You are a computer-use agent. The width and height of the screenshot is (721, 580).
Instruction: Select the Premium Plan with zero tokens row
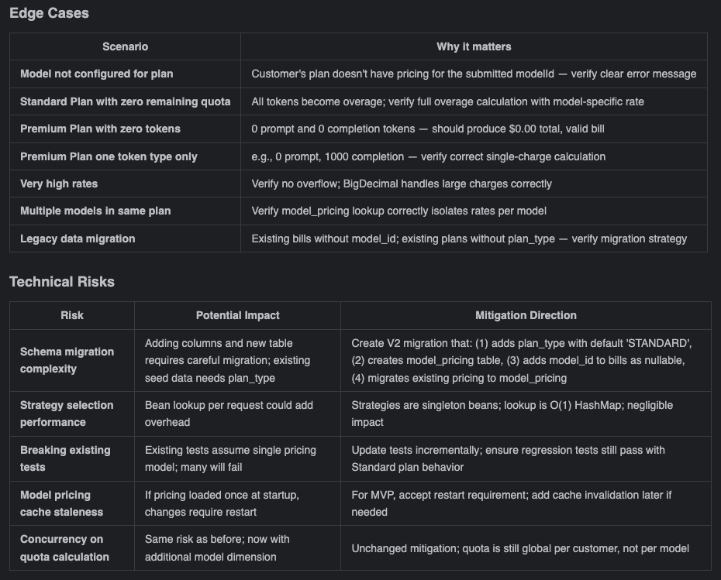tap(100, 129)
